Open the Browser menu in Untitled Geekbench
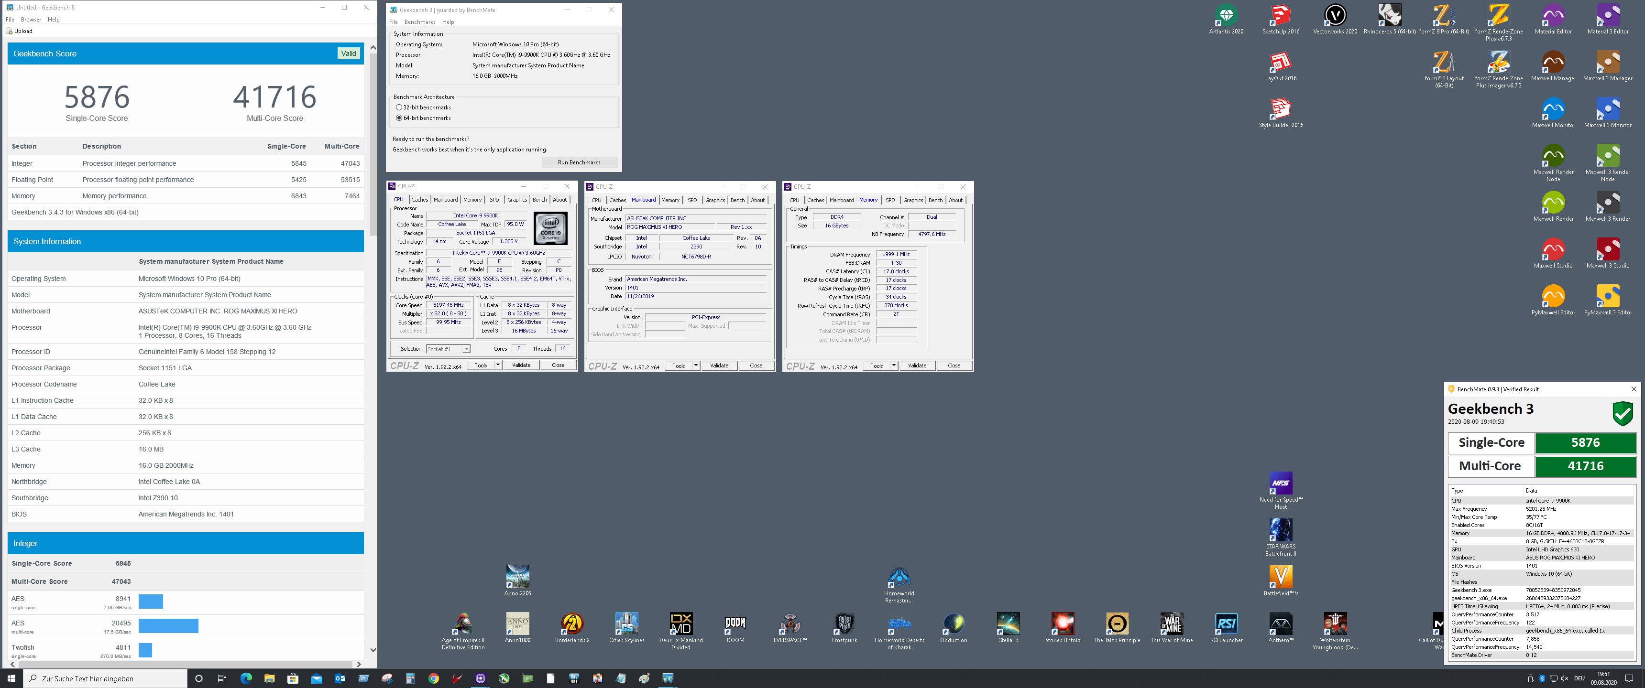Image resolution: width=1645 pixels, height=688 pixels. 31,19
